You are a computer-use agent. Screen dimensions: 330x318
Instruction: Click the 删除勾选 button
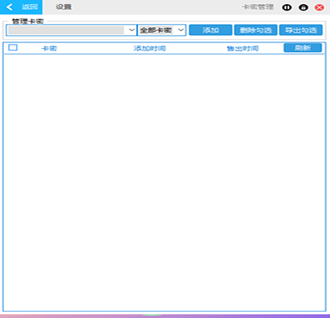pyautogui.click(x=256, y=30)
